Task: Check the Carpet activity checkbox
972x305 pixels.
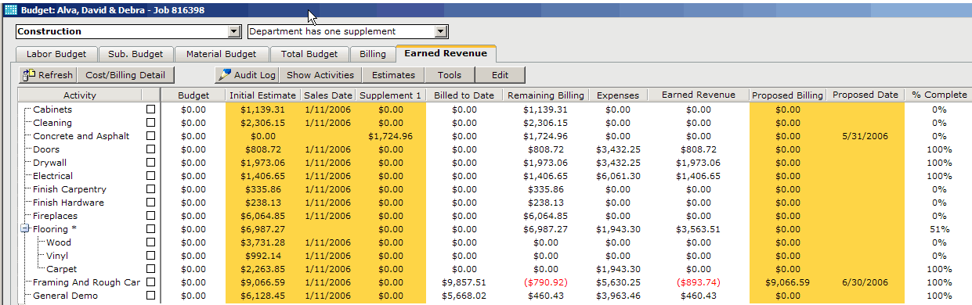Action: click(151, 269)
